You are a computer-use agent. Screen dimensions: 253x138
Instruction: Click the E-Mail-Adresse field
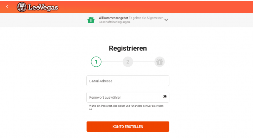128,81
